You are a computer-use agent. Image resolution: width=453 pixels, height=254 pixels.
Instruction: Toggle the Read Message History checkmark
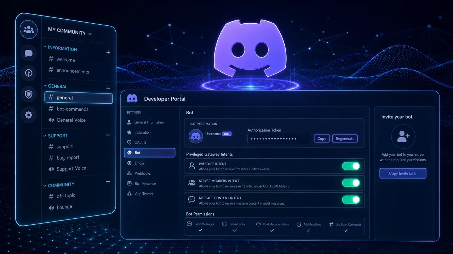[272, 230]
